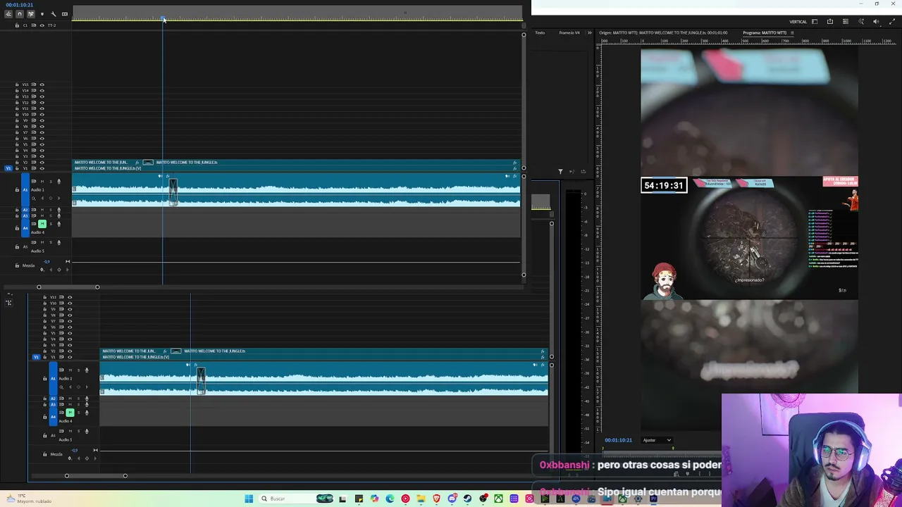Solo track A1 in the upper timeline
This screenshot has width=902, height=507.
(50, 182)
